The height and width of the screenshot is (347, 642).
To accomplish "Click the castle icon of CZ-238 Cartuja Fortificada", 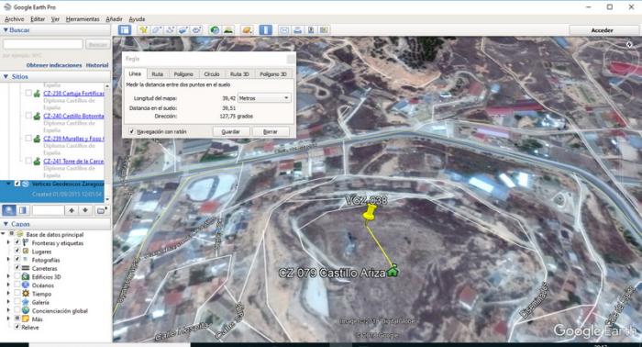I will [37, 94].
